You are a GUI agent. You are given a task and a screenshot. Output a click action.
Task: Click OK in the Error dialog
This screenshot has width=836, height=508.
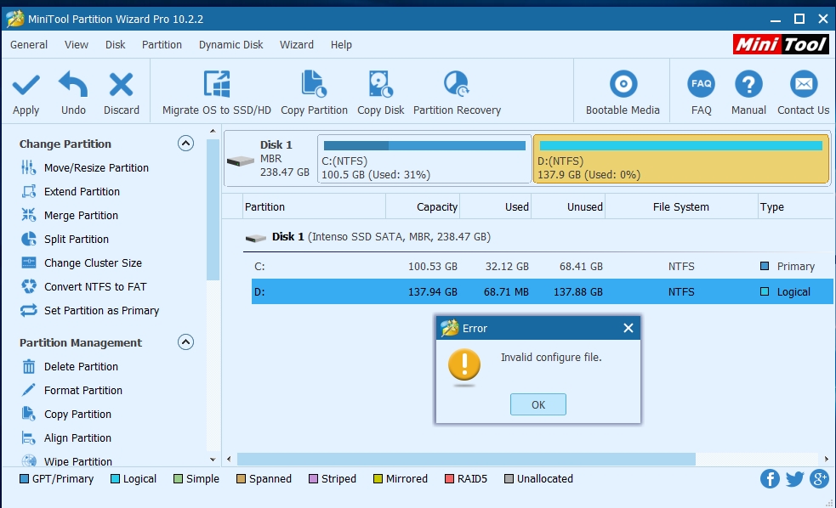[x=538, y=404]
